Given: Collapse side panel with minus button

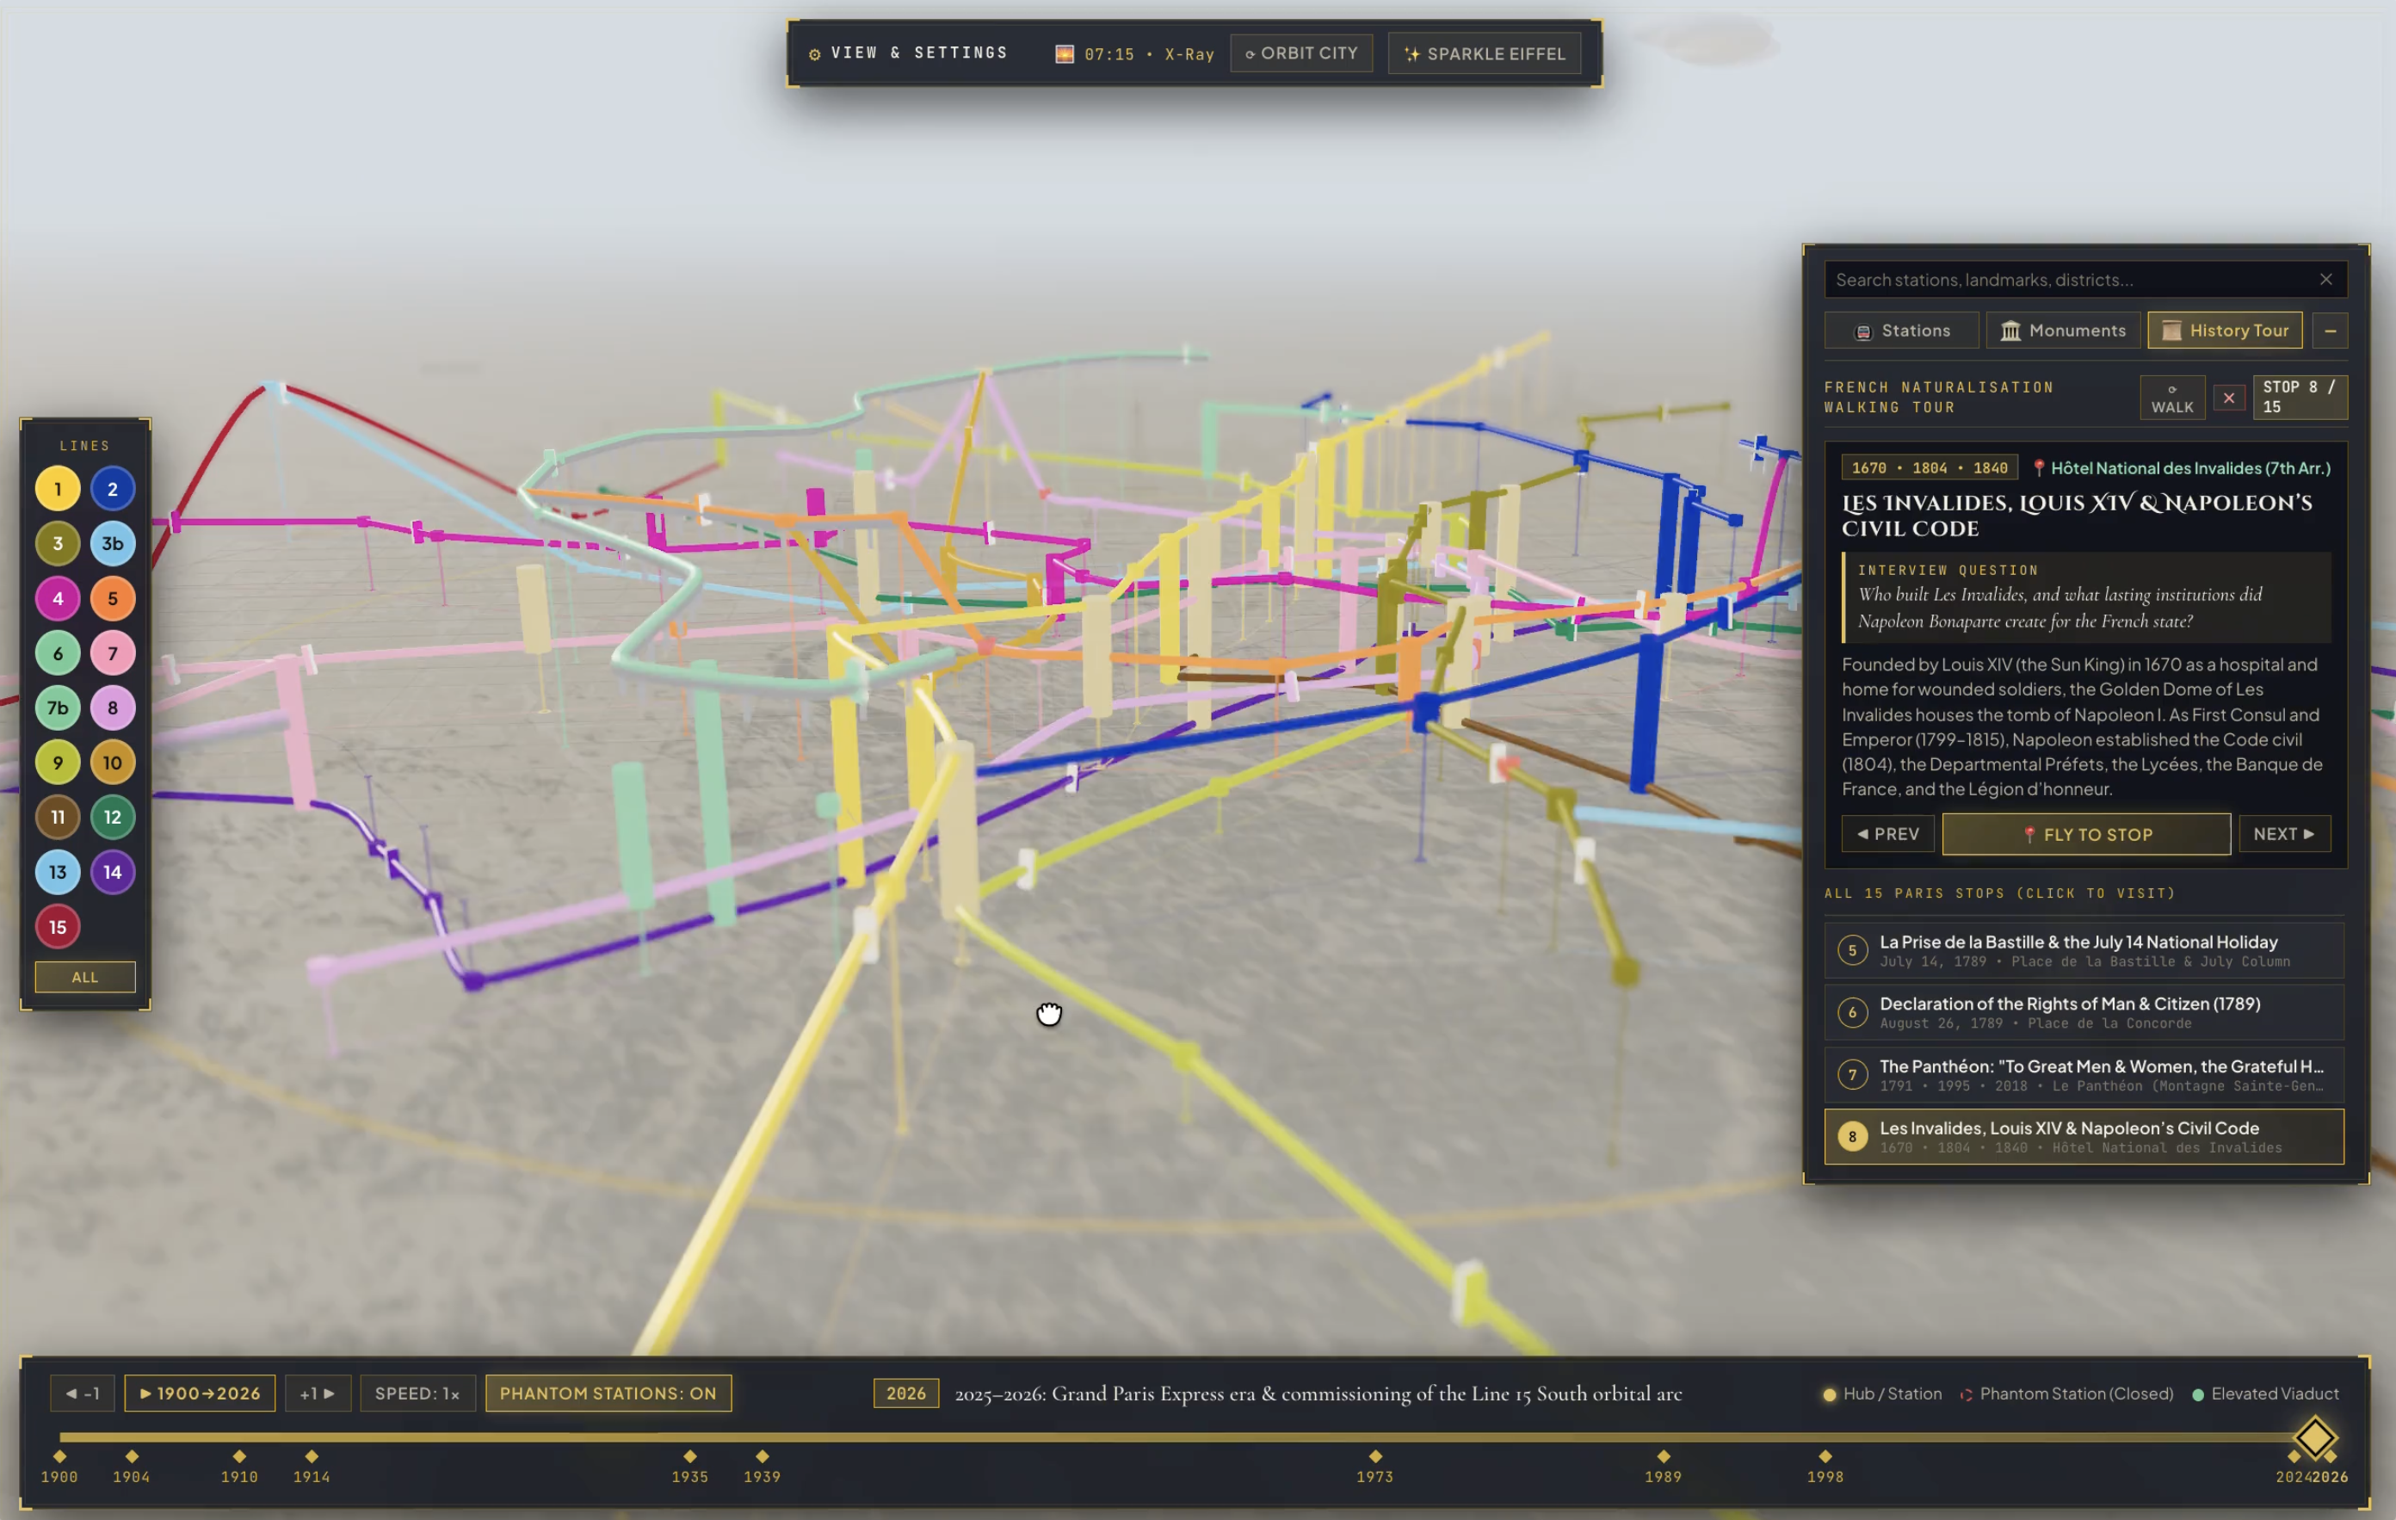Looking at the screenshot, I should (2331, 331).
